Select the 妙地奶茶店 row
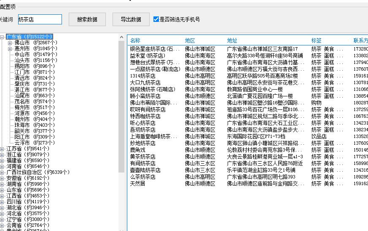 [x=247, y=143]
